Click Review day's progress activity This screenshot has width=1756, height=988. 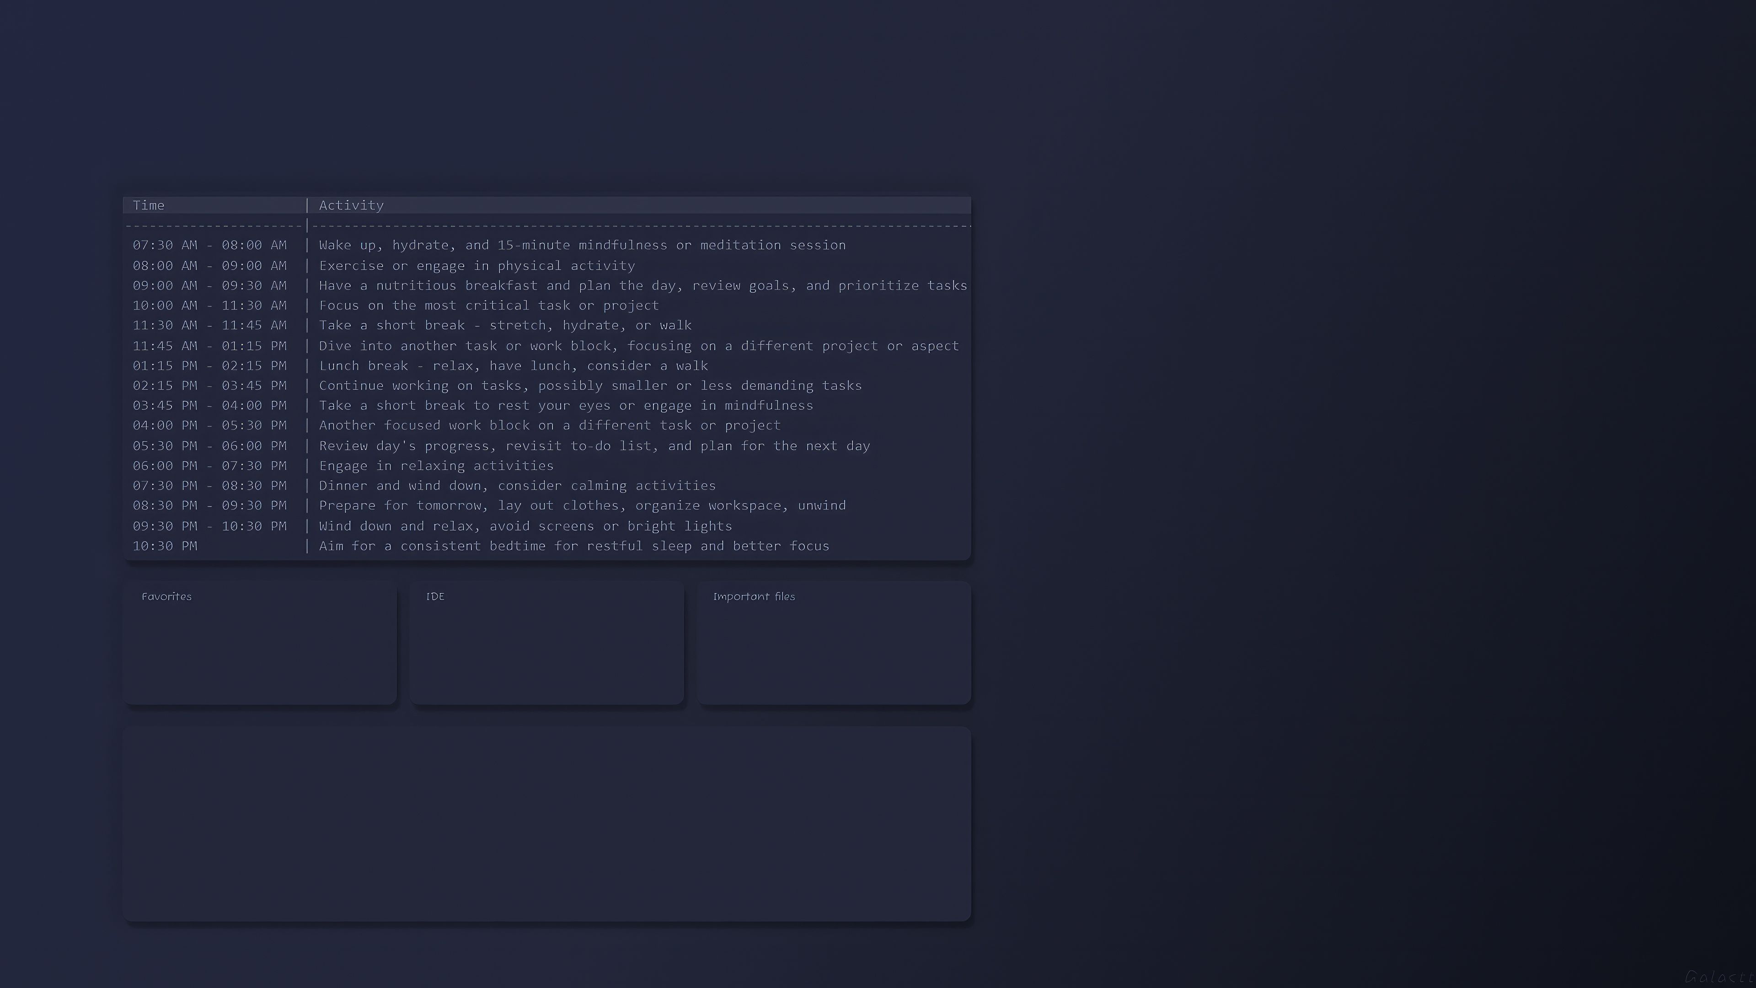[594, 446]
